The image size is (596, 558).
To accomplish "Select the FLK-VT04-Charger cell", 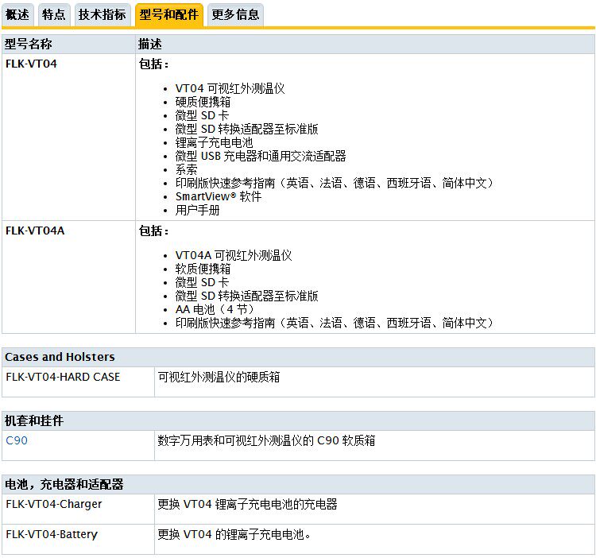I will coord(79,510).
